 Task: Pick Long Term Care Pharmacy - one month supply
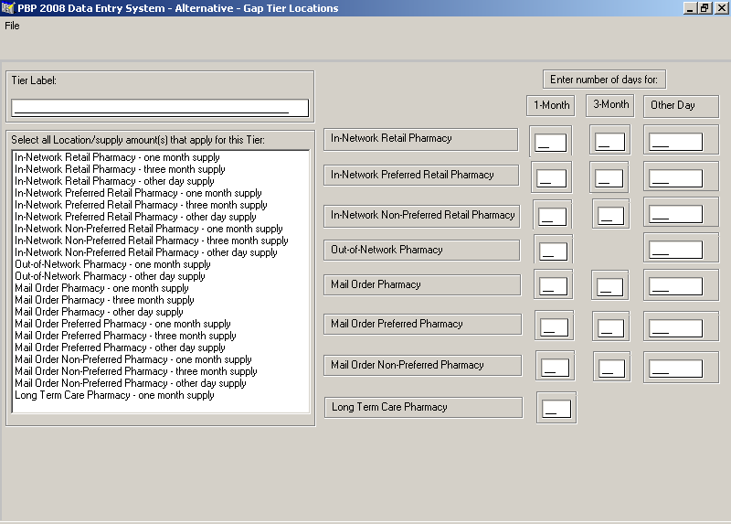click(x=114, y=395)
